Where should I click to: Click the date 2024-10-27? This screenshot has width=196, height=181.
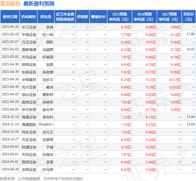[x=10, y=139]
